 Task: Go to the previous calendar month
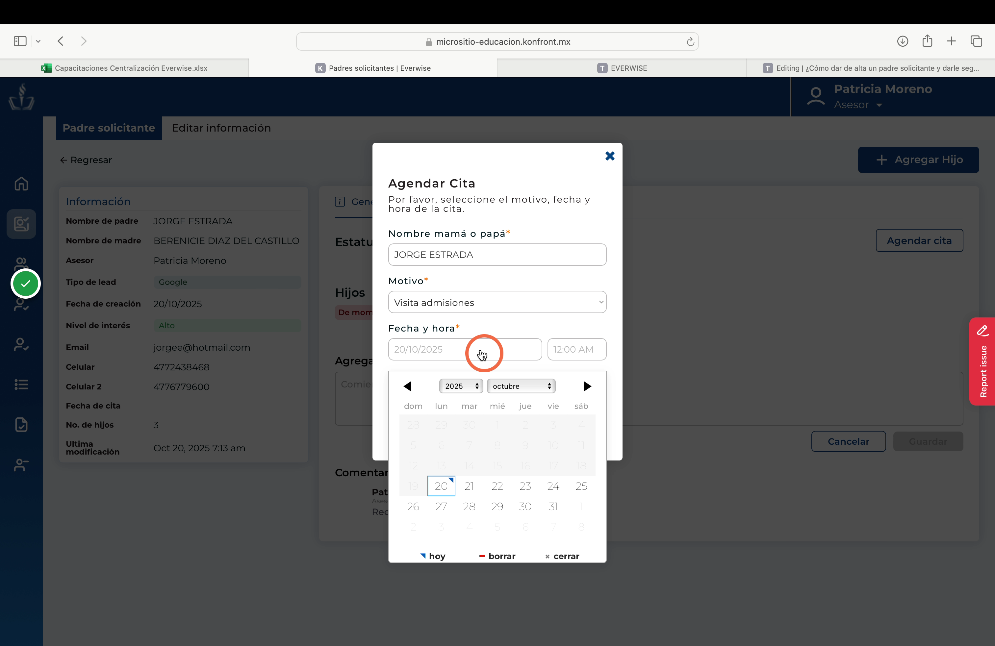(x=408, y=386)
